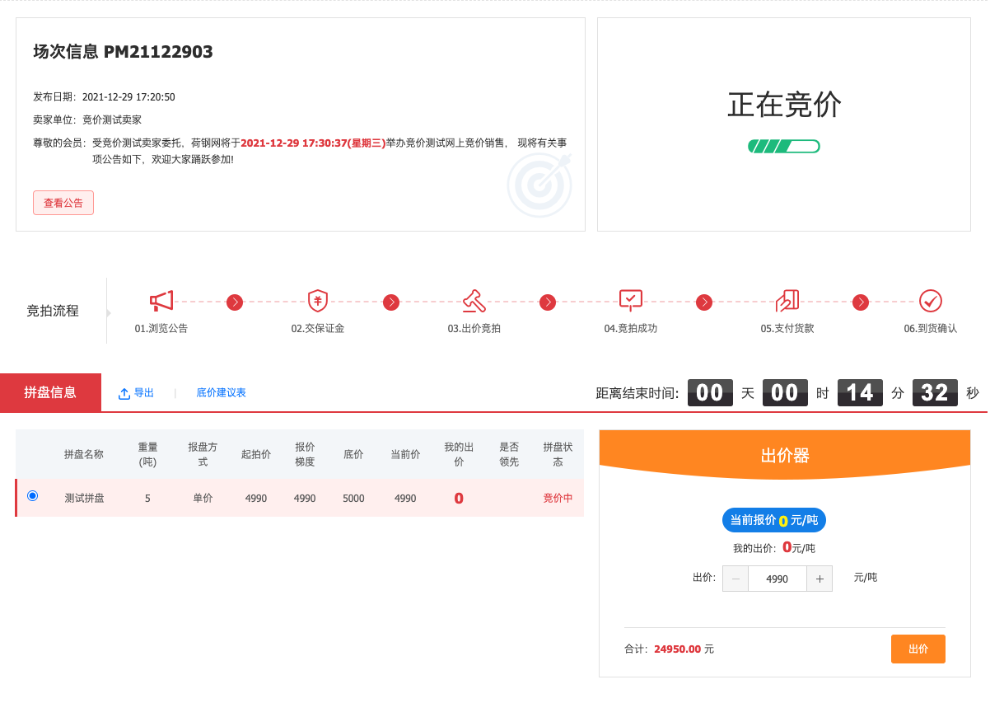
Task: Click the megaphone icon for browsing announcements
Action: coord(161,301)
